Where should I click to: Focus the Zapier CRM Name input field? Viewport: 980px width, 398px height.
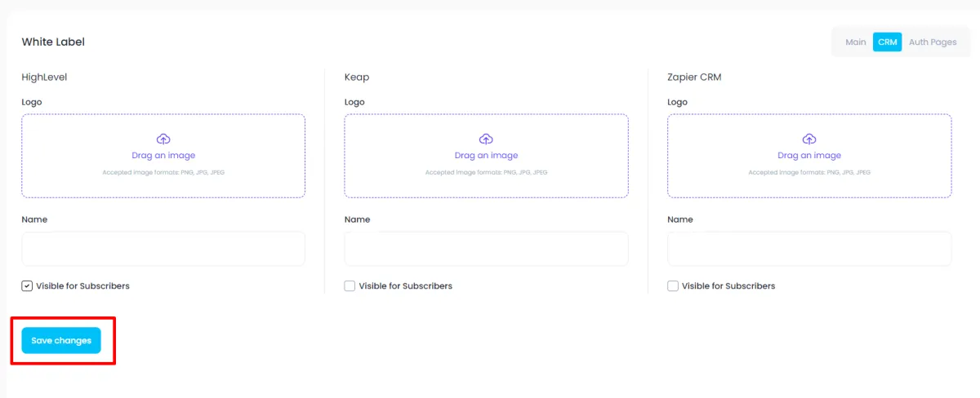(x=809, y=249)
